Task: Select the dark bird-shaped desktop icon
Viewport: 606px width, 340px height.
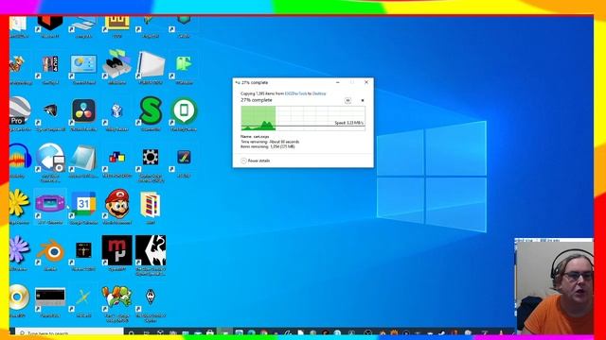Action: 50,111
